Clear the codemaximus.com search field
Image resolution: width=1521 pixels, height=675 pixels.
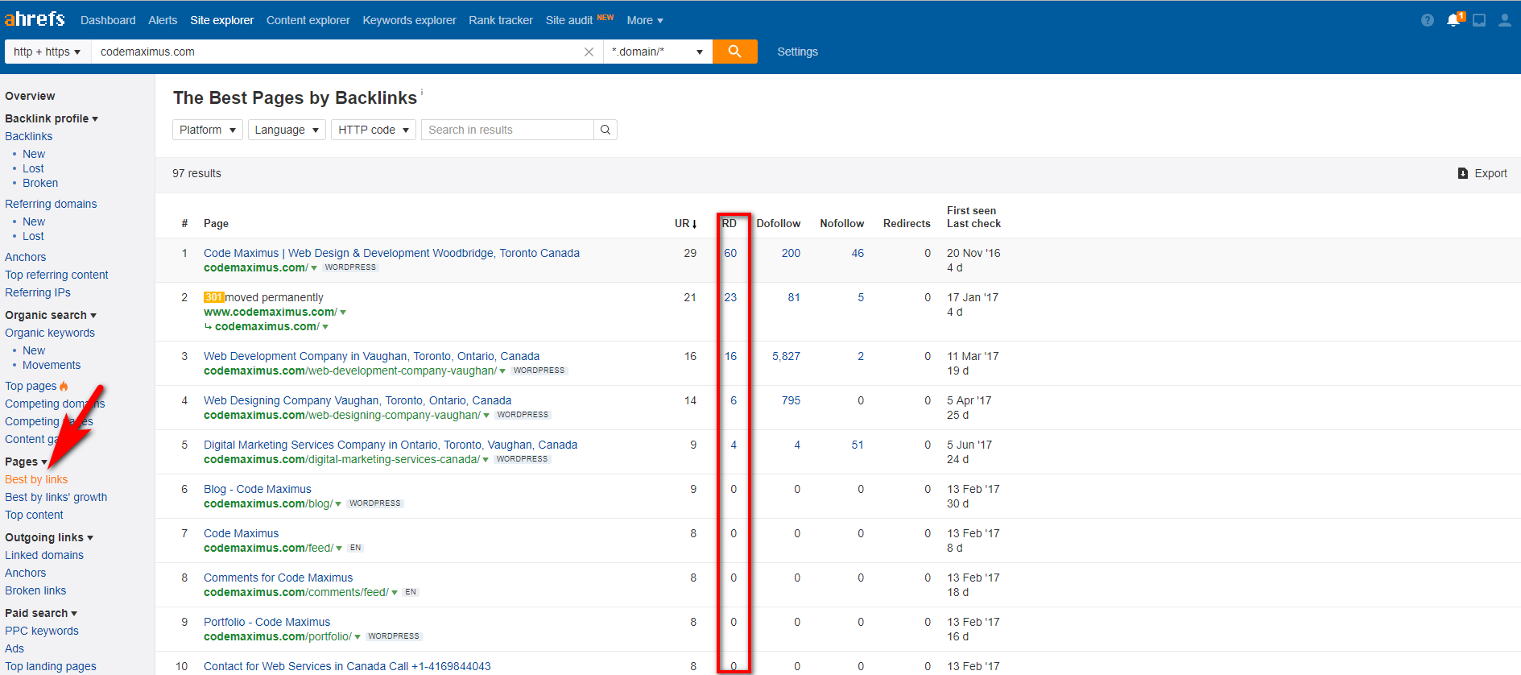click(x=589, y=52)
